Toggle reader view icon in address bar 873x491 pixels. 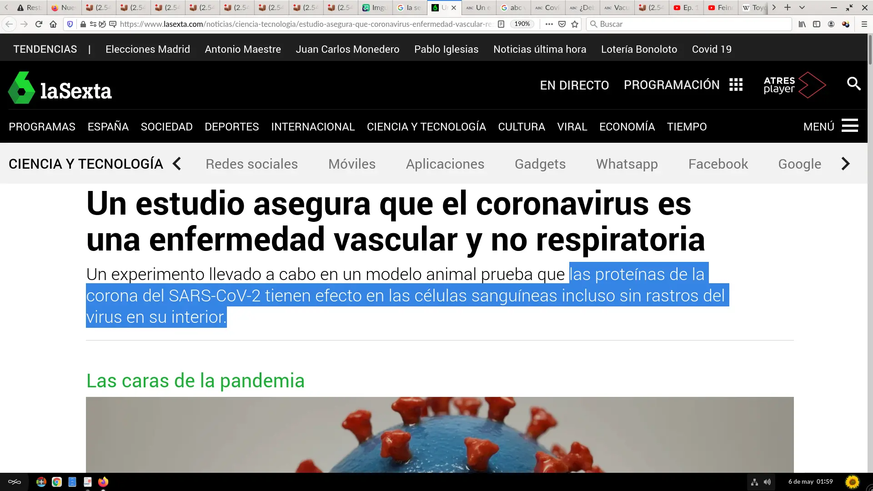501,24
